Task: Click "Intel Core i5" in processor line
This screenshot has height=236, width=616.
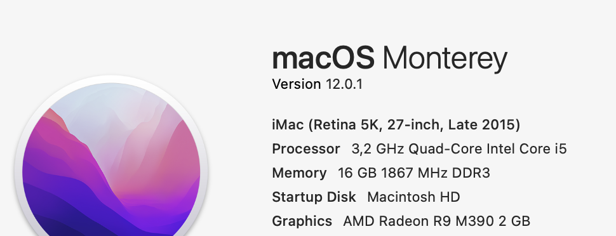Action: tap(526, 149)
